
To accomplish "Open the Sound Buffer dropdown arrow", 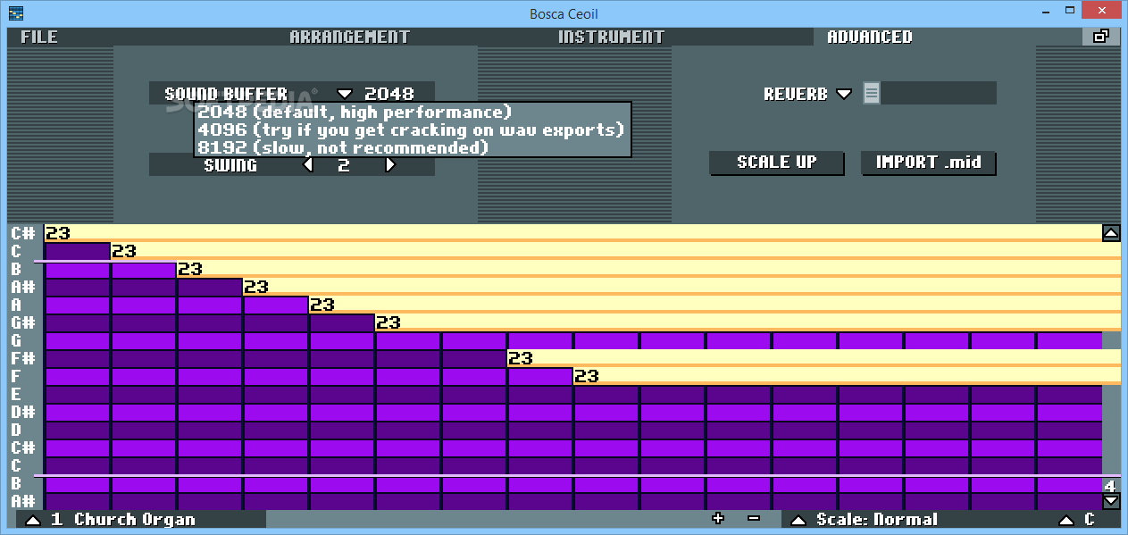I will coord(345,94).
